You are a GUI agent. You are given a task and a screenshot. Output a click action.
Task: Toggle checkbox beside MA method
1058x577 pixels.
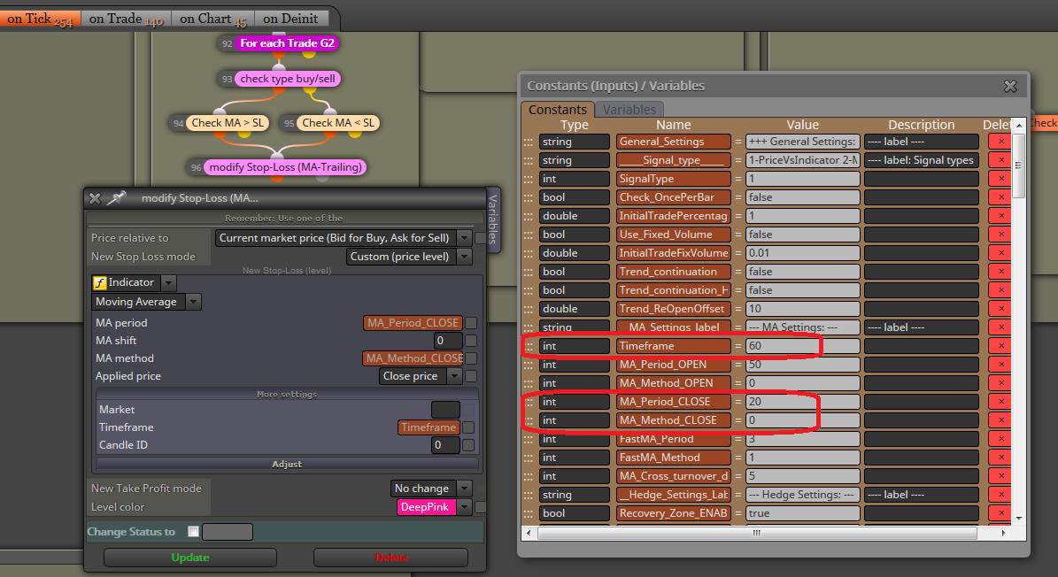(x=471, y=358)
